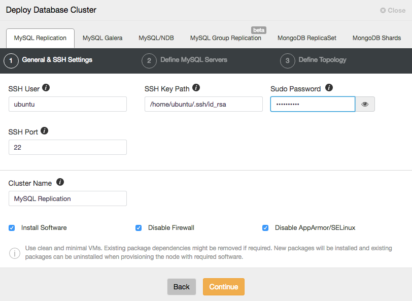412x301 pixels.
Task: Go to step 2 Define MySQL Servers
Action: (185, 61)
